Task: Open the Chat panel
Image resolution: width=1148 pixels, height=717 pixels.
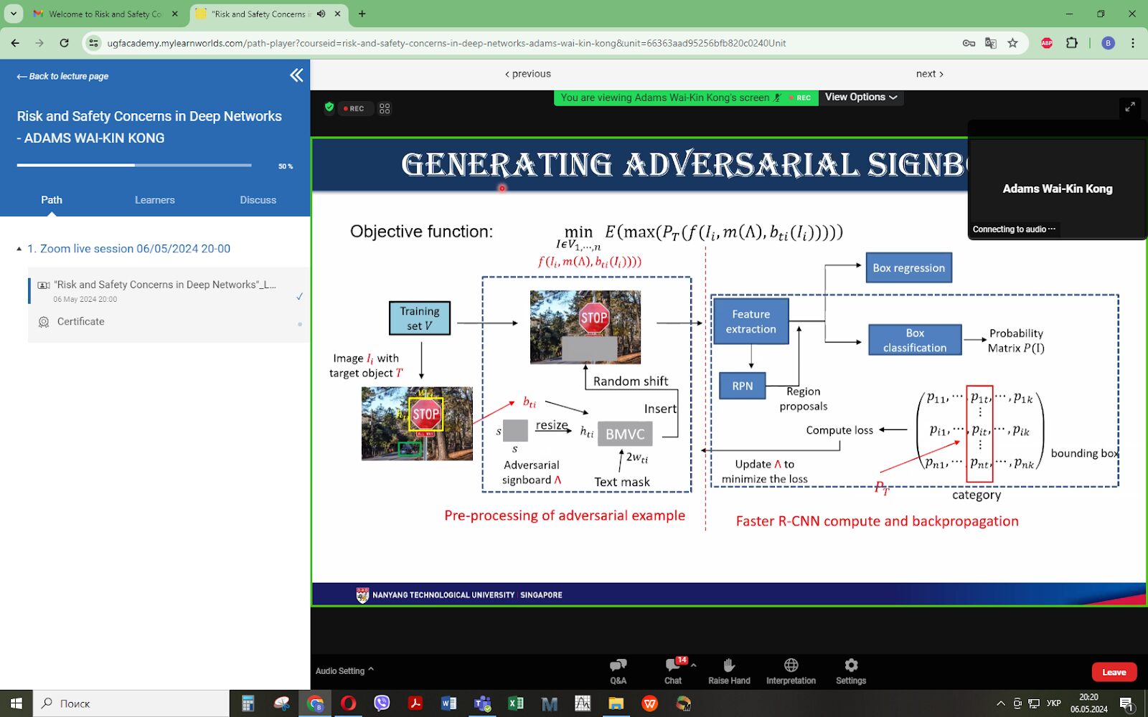Action: click(673, 671)
